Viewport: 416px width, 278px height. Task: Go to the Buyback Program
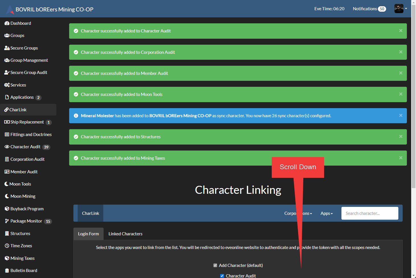click(x=27, y=209)
